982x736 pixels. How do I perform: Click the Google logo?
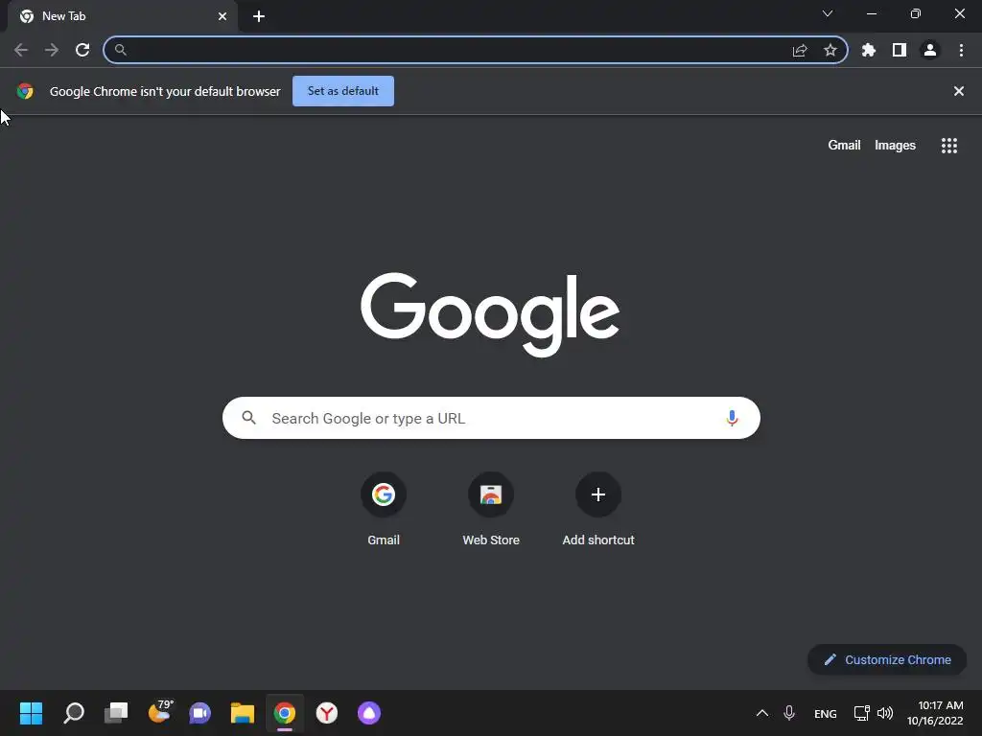click(490, 314)
